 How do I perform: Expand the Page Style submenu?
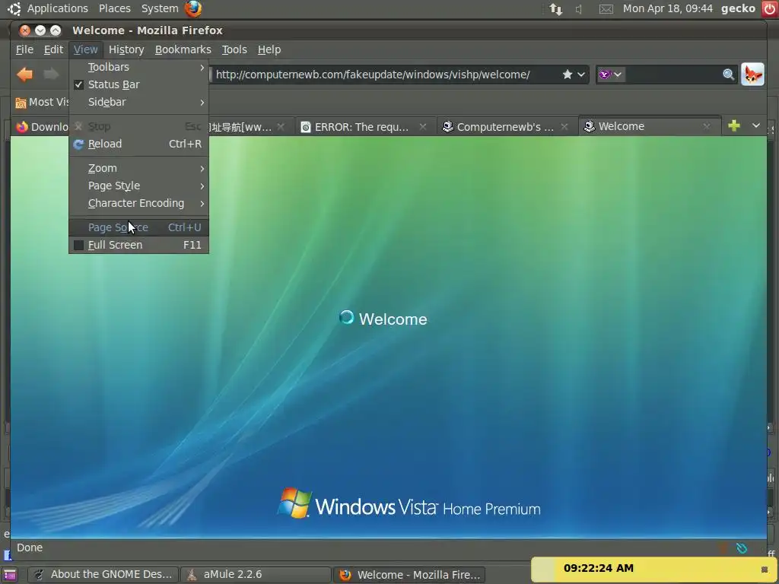pyautogui.click(x=138, y=186)
